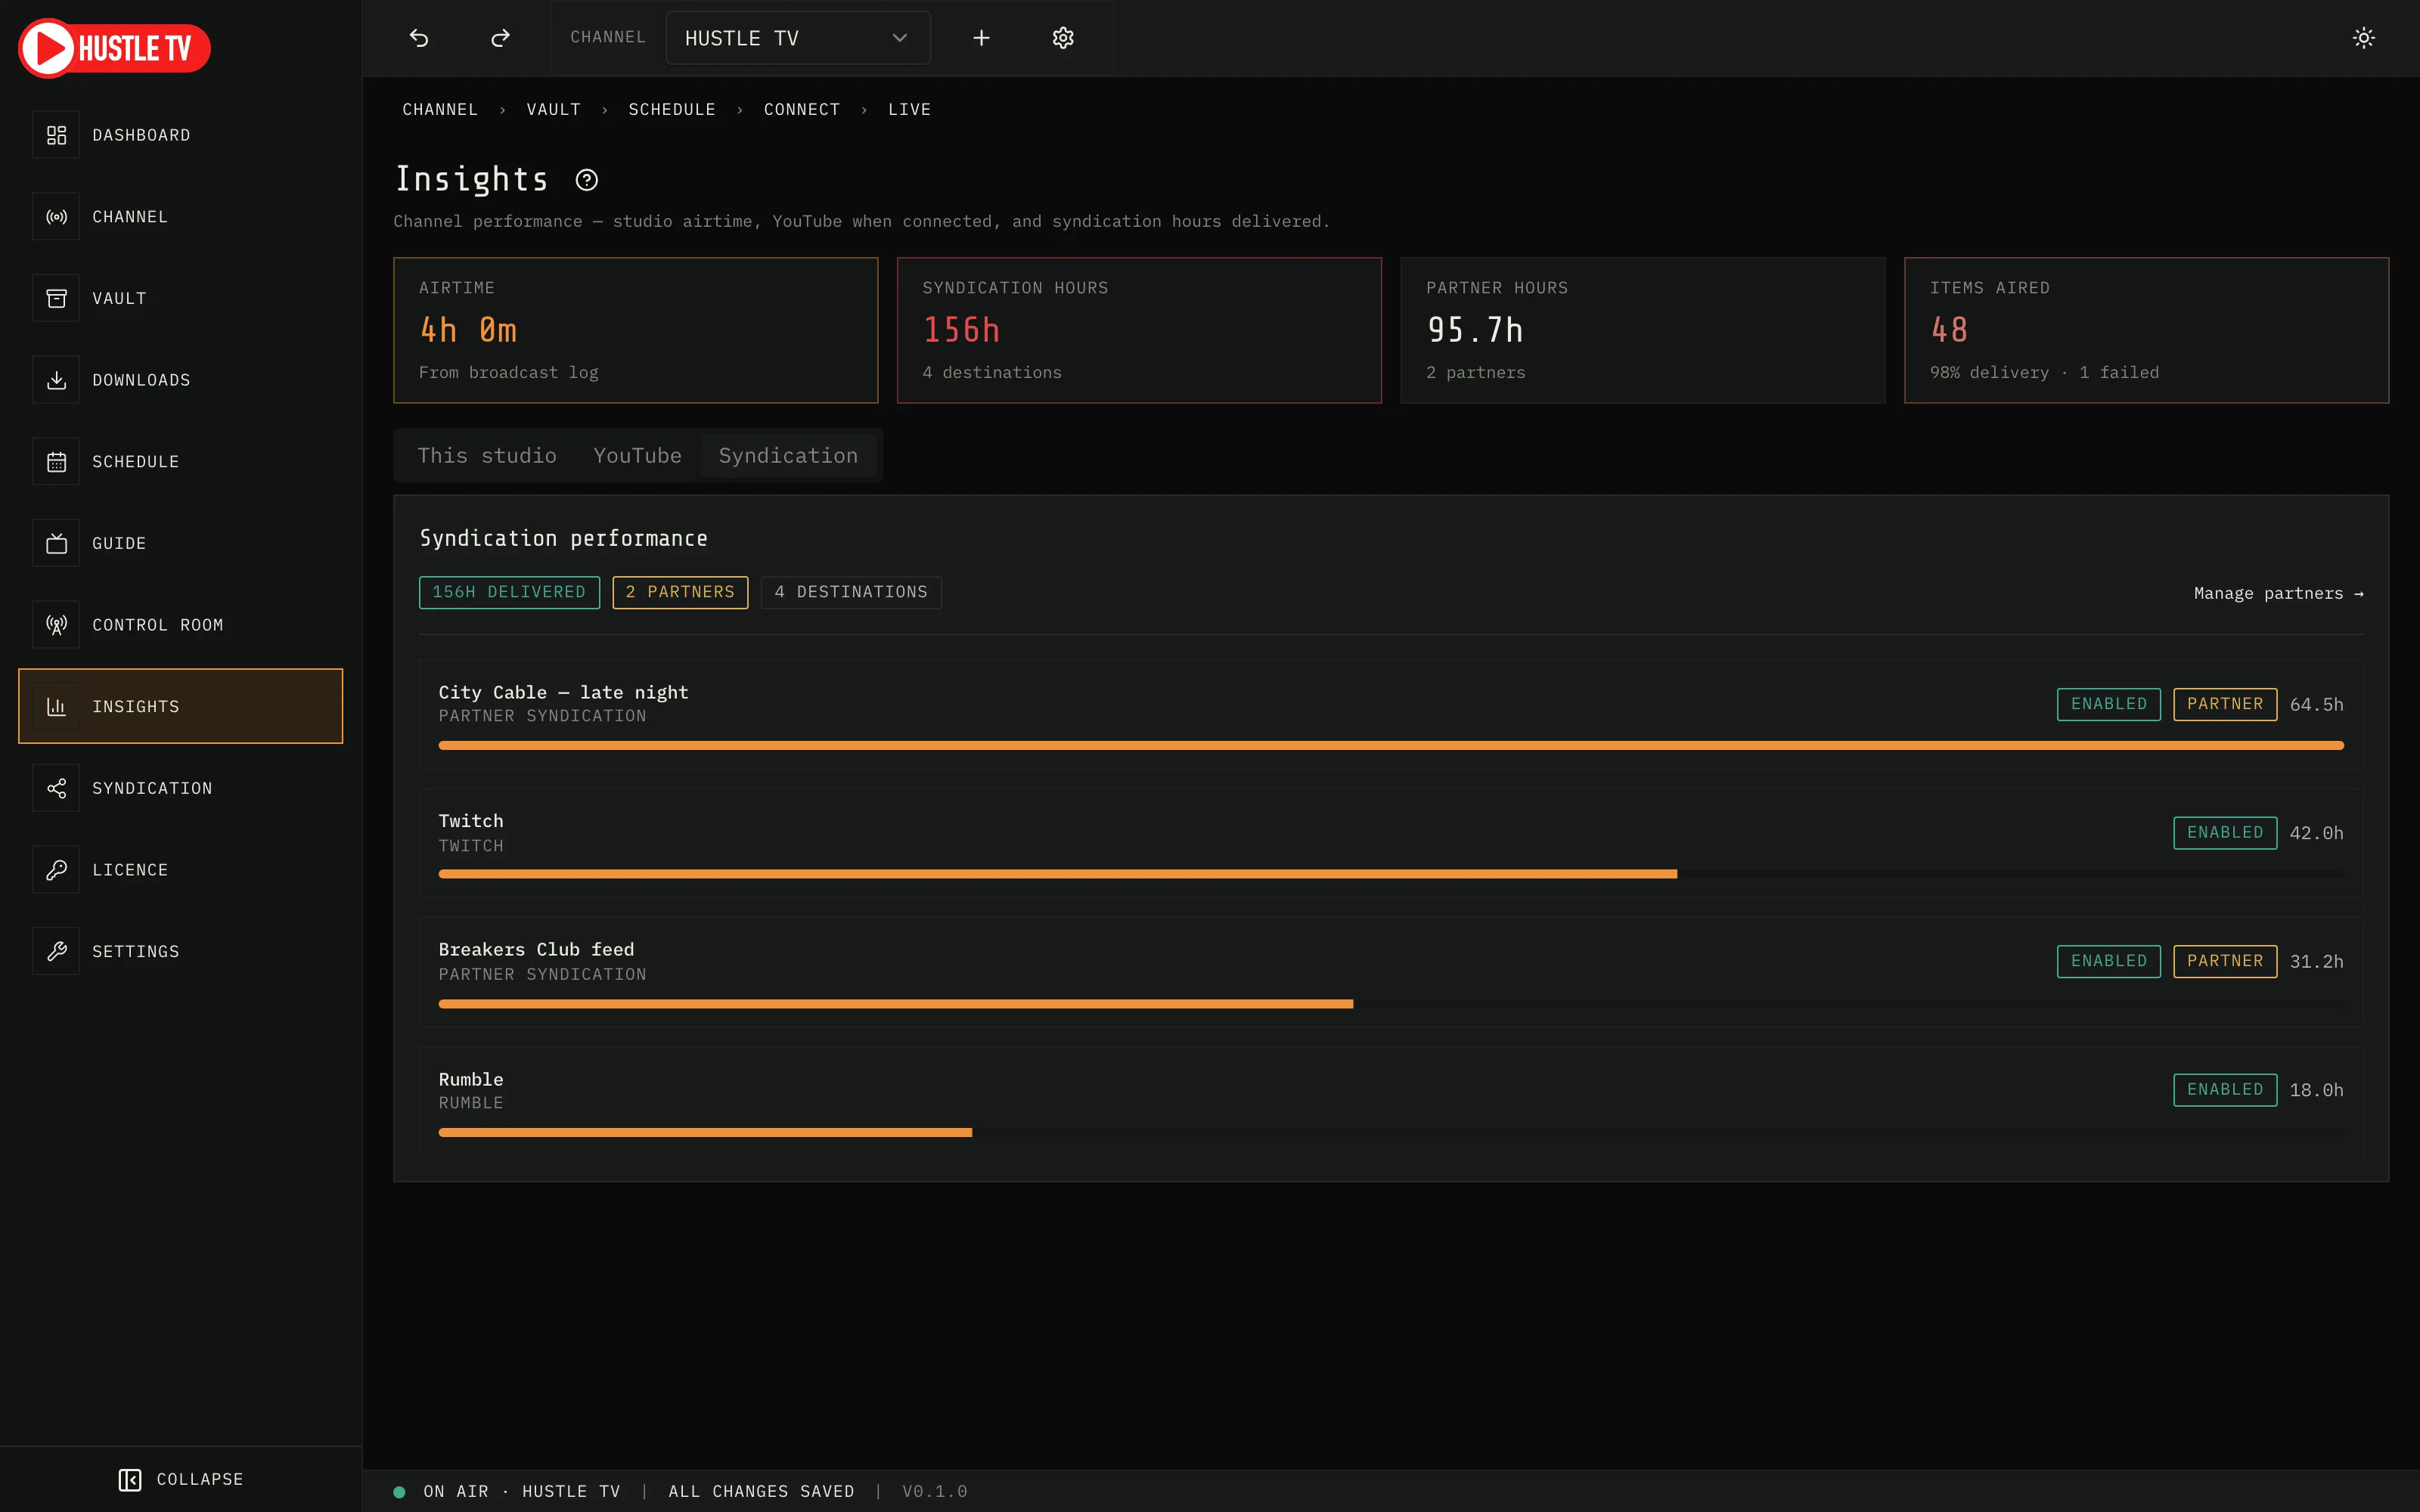Select the Syndication tab

click(788, 456)
